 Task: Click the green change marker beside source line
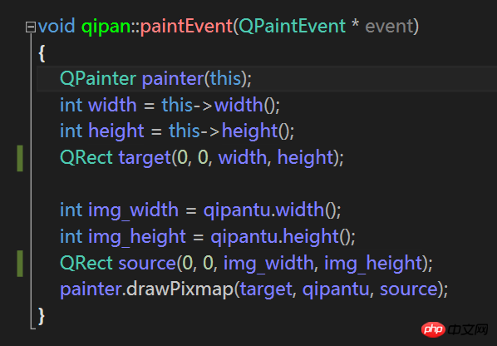20,264
